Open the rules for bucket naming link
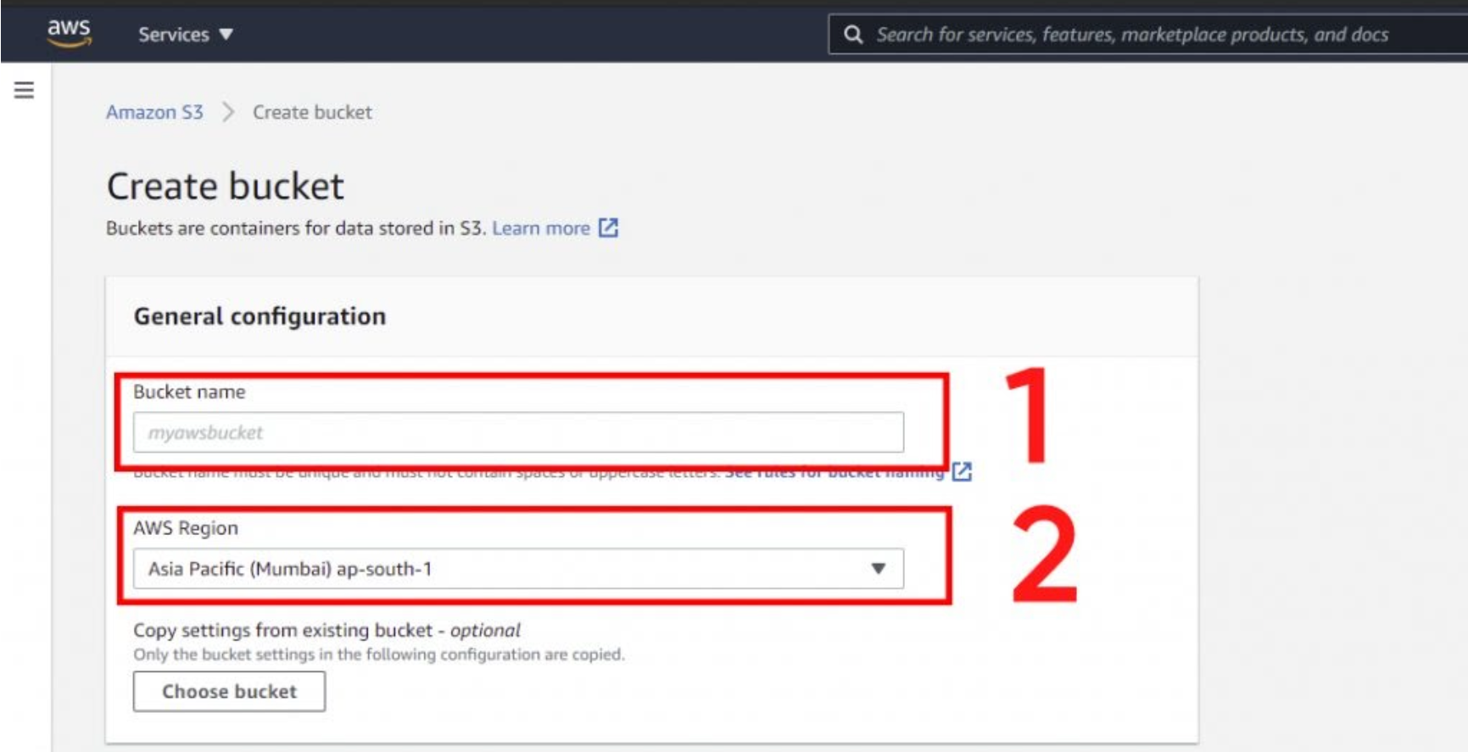Viewport: 1468px width, 752px height. 834,472
